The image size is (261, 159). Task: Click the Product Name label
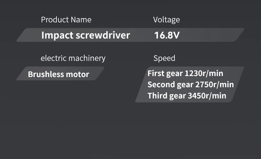pos(66,20)
